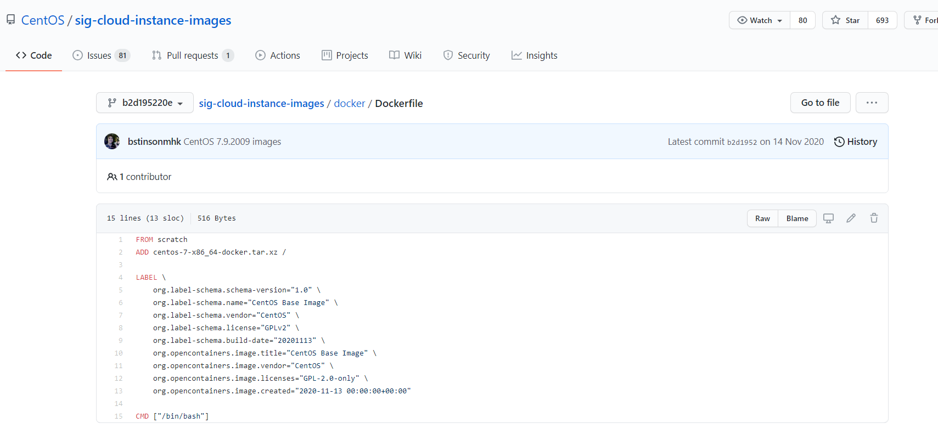
Task: Open commit hash b2d1952
Action: tap(742, 142)
